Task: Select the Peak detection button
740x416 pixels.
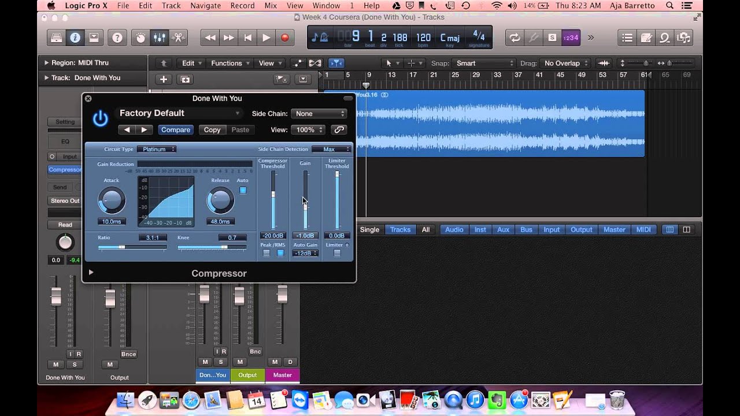Action: [266, 253]
